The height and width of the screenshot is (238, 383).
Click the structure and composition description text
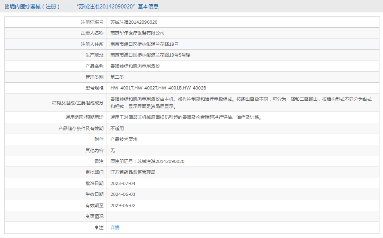pos(241,103)
